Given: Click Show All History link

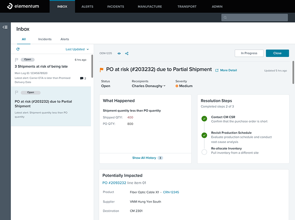Looking at the screenshot, I should [x=144, y=158].
